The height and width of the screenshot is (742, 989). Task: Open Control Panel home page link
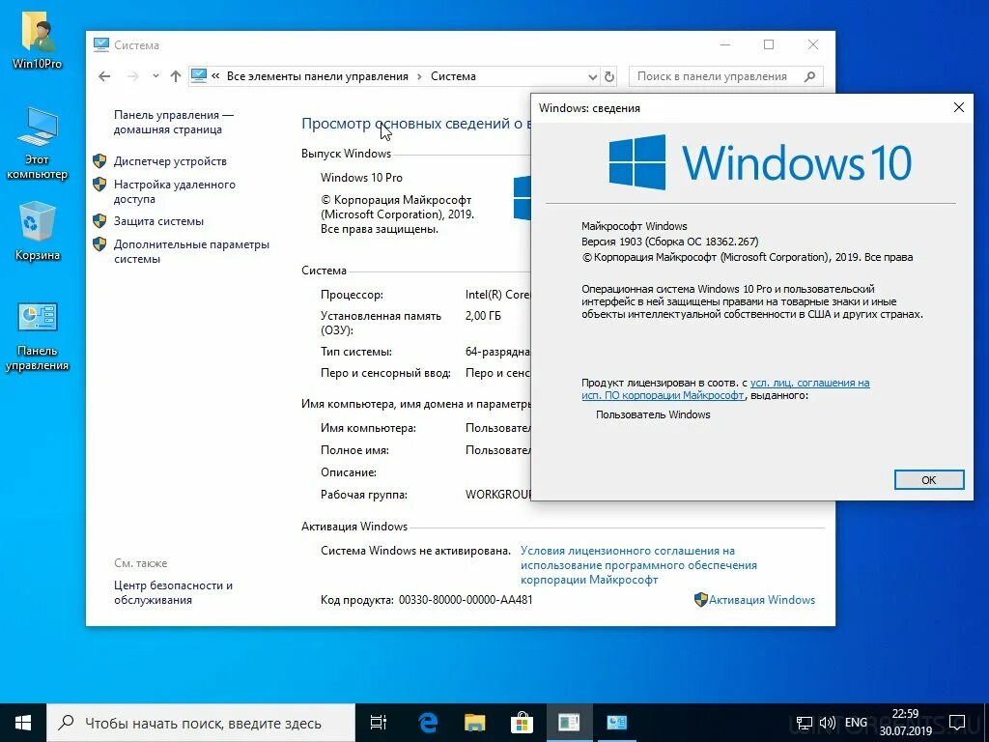click(x=174, y=122)
